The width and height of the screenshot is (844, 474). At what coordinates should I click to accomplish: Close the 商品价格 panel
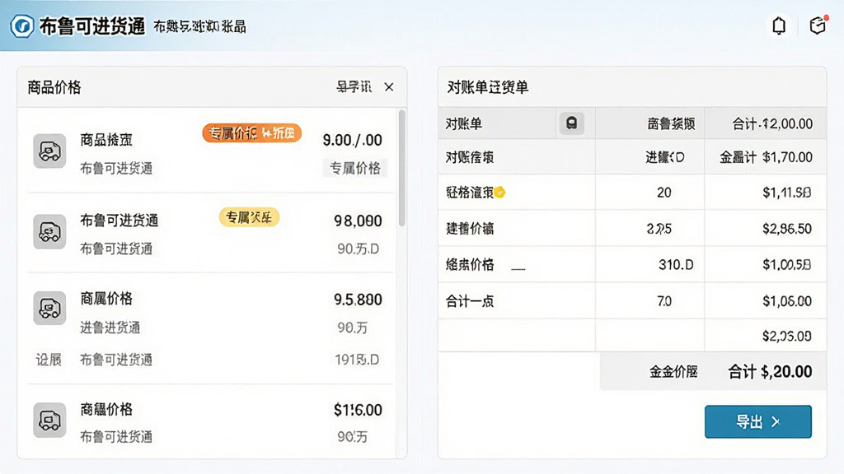point(389,87)
